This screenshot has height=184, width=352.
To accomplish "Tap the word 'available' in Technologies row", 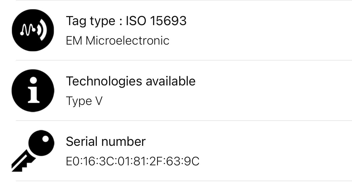I will tap(170, 81).
